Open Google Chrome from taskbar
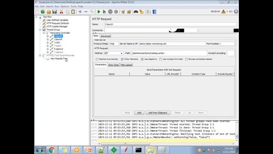The image size is (273, 154). [x=52, y=150]
